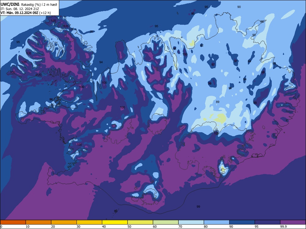
Task: Click the legend tick label '40'
Action: [x=104, y=227]
